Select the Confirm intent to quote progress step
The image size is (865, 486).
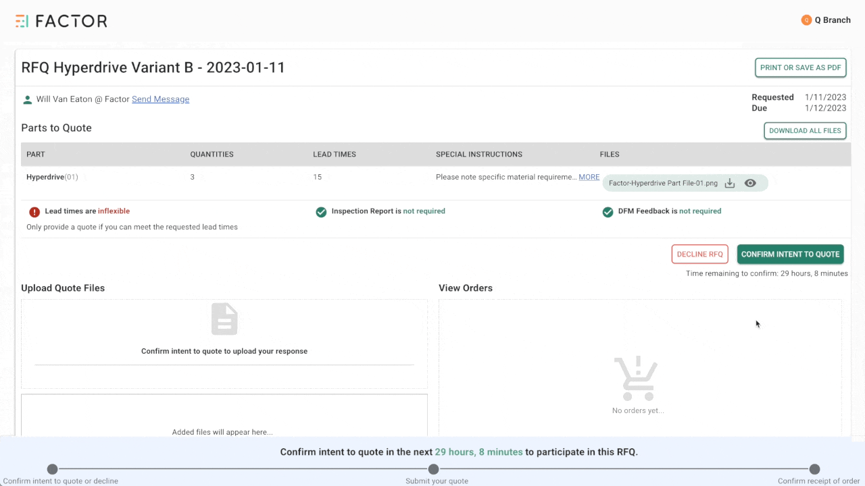coord(53,469)
